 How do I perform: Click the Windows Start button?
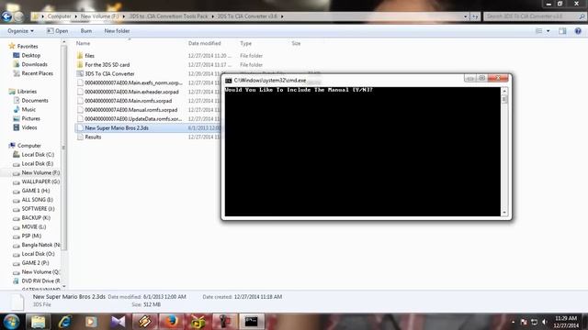pos(11,322)
